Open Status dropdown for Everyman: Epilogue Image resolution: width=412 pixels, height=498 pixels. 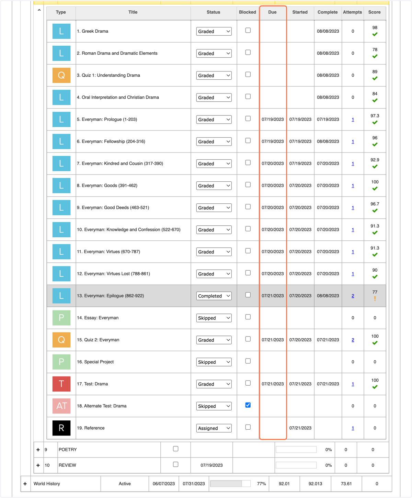click(x=214, y=296)
